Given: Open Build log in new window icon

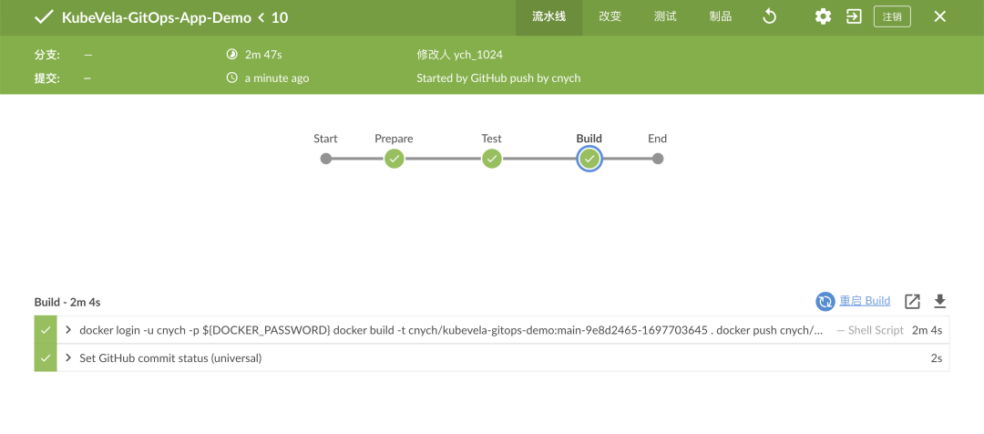Looking at the screenshot, I should (912, 302).
